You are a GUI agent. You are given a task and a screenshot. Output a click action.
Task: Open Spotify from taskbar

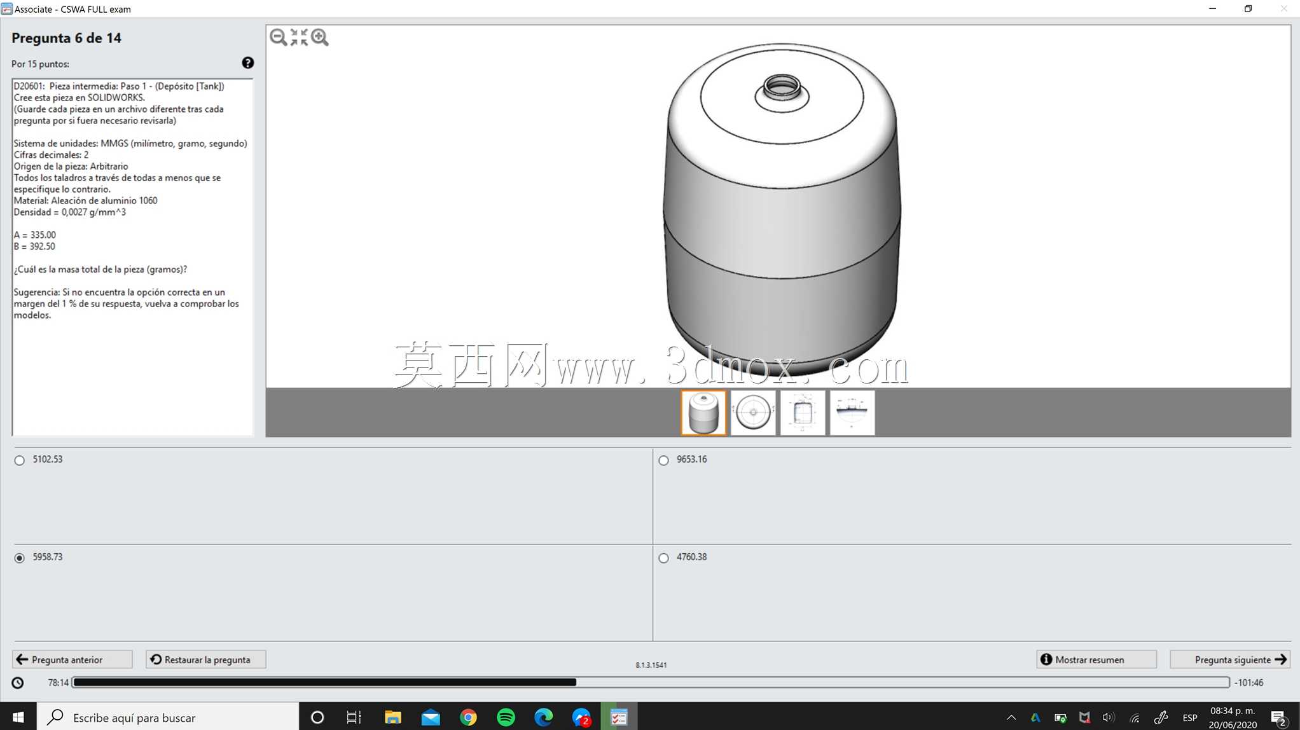pos(506,717)
